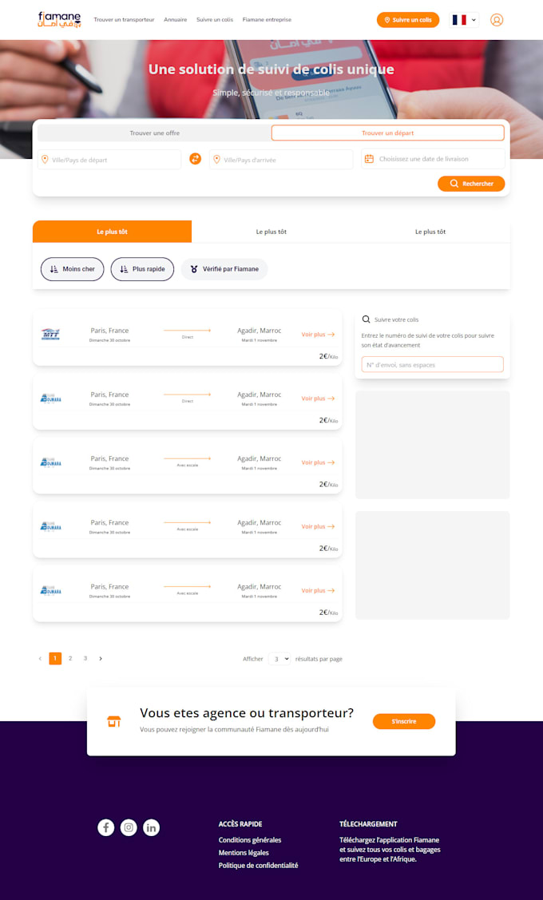The image size is (543, 900).
Task: Open the Instagram social icon
Action: click(129, 827)
